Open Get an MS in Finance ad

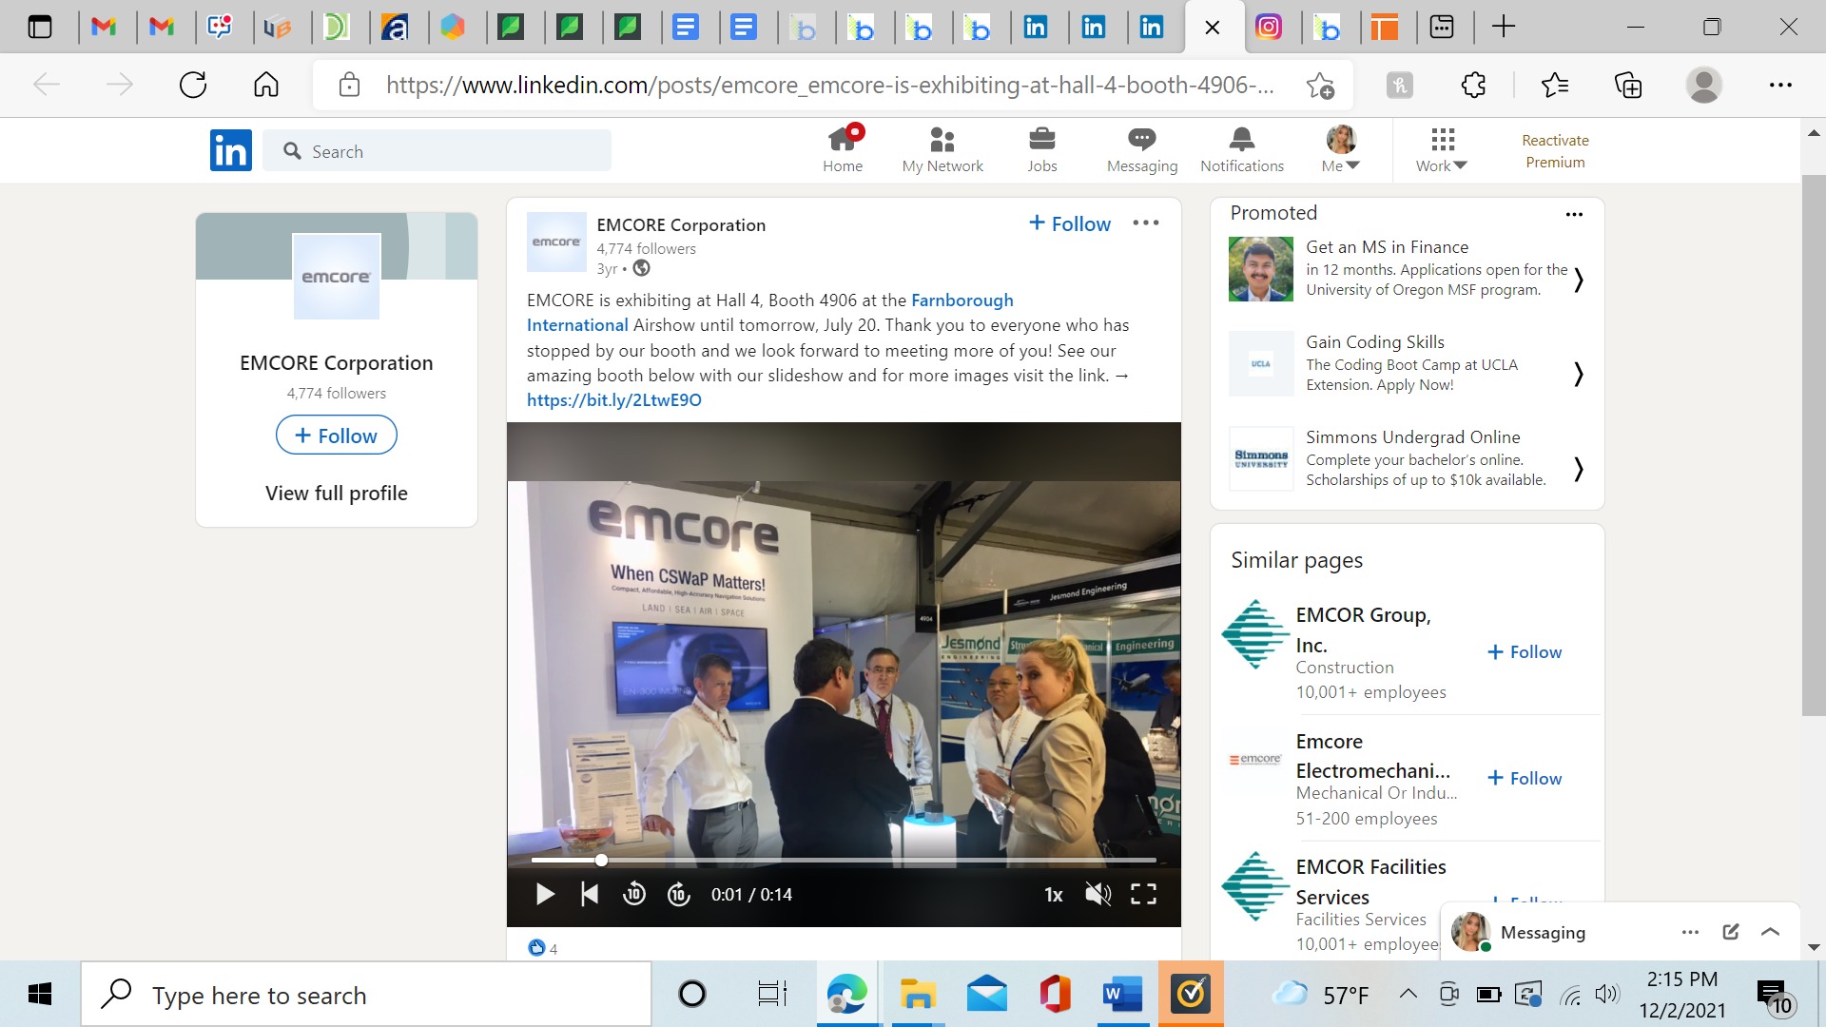click(x=1387, y=247)
